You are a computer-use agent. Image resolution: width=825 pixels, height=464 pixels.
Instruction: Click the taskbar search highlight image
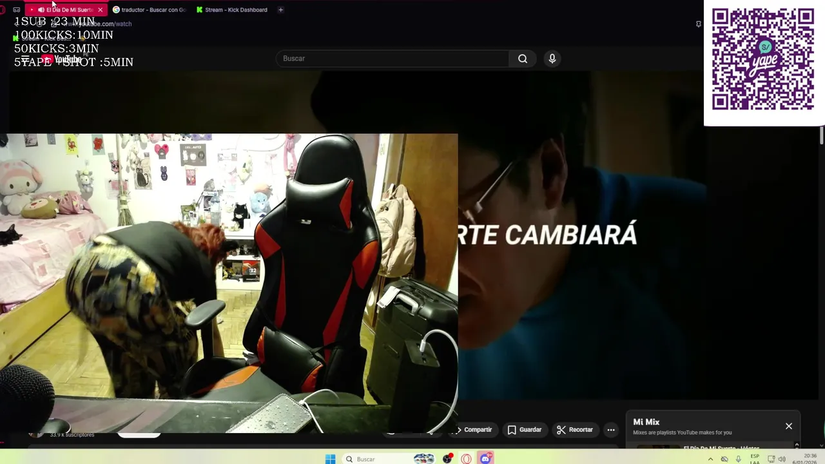coord(423,459)
